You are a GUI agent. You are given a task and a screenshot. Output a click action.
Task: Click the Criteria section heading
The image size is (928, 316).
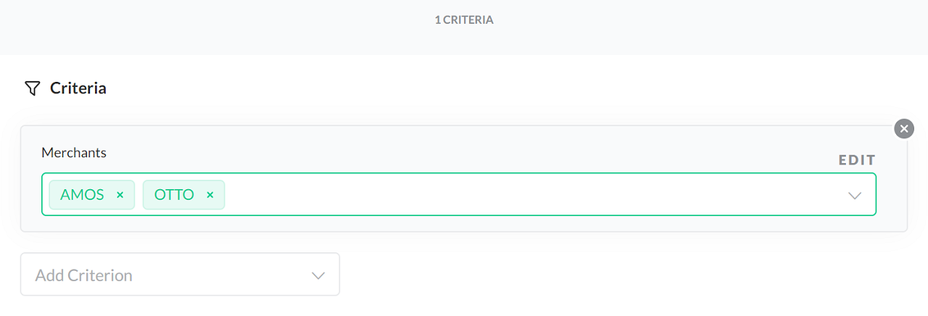(78, 88)
